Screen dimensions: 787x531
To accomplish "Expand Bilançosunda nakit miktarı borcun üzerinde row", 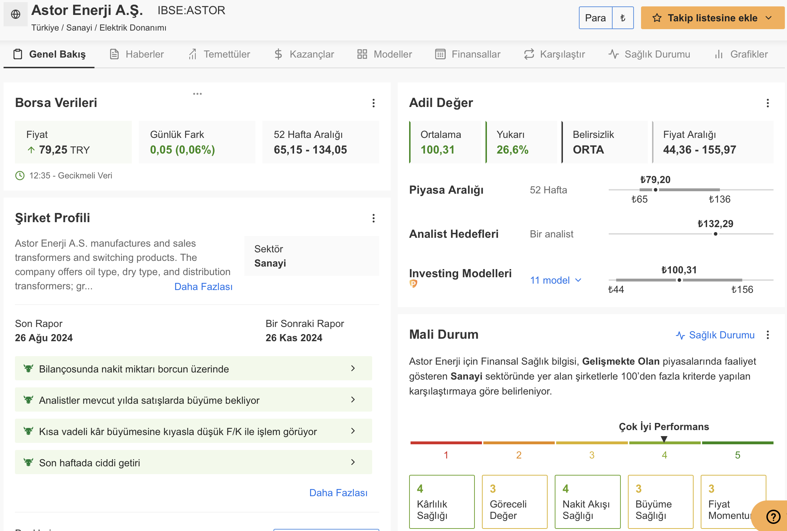I will [194, 368].
